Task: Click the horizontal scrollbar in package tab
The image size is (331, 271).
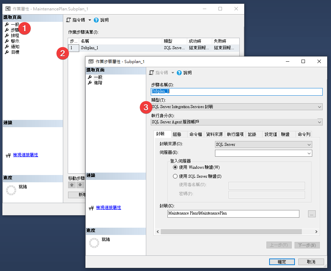Action: pos(236,231)
